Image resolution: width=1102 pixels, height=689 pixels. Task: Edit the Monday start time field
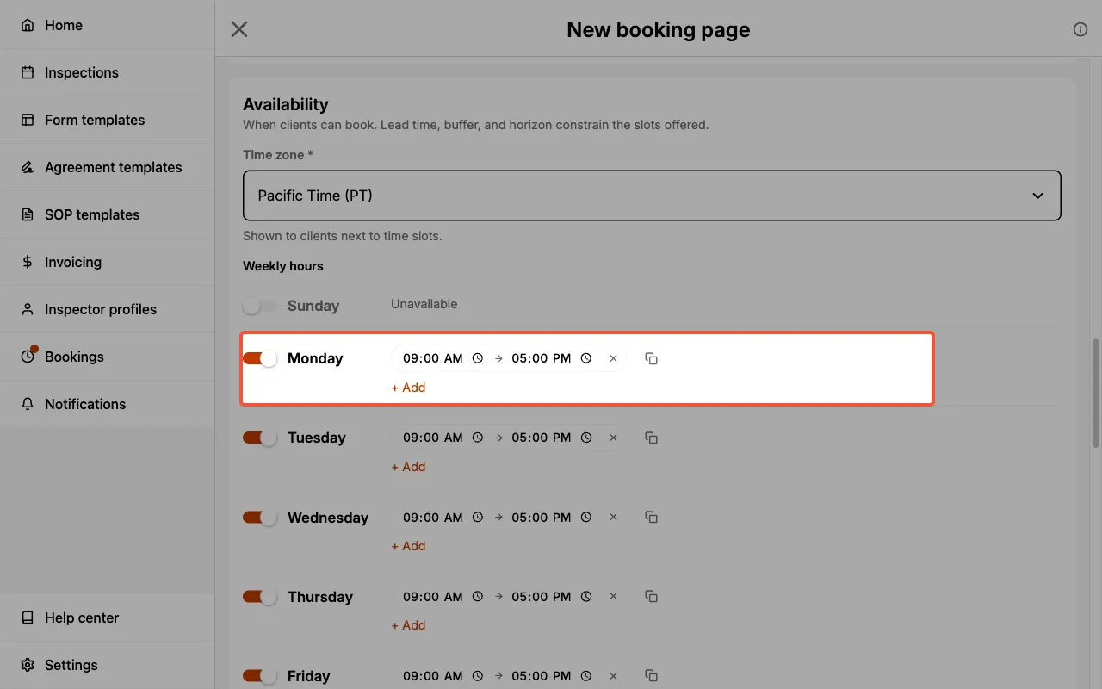pyautogui.click(x=433, y=358)
